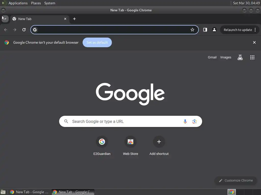Click the Add shortcut button
Screen dimensions: 261x195
click(x=159, y=145)
